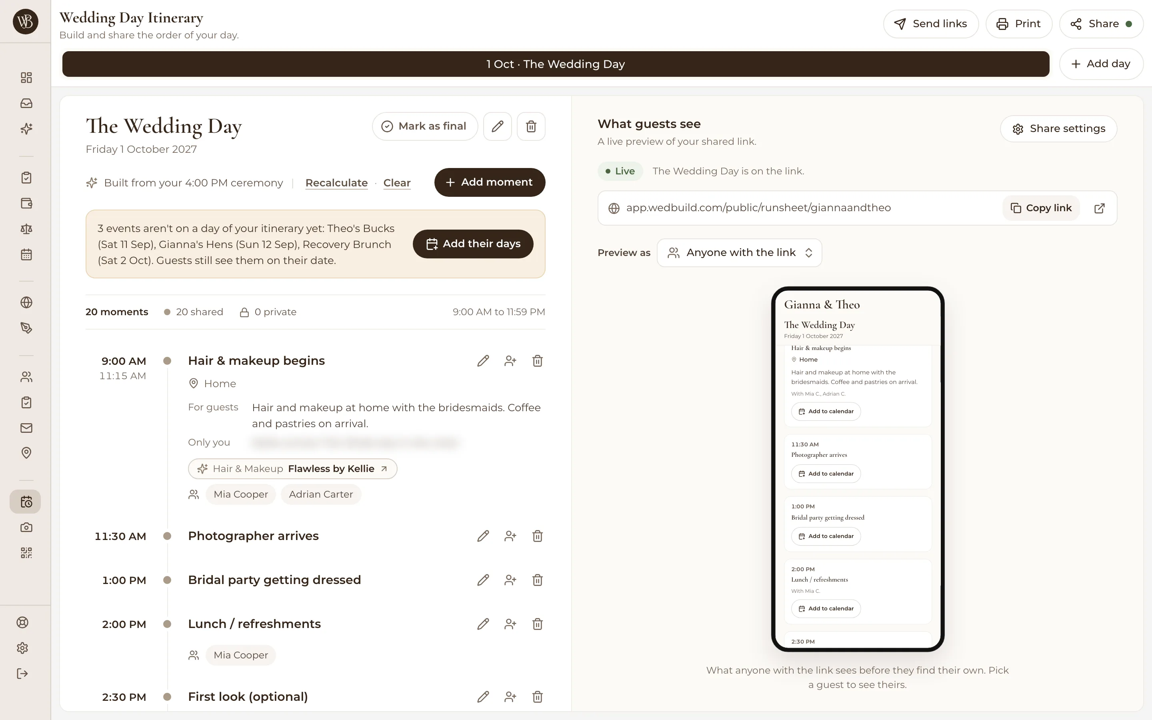Click the WB logo in top-left corner

click(x=25, y=22)
